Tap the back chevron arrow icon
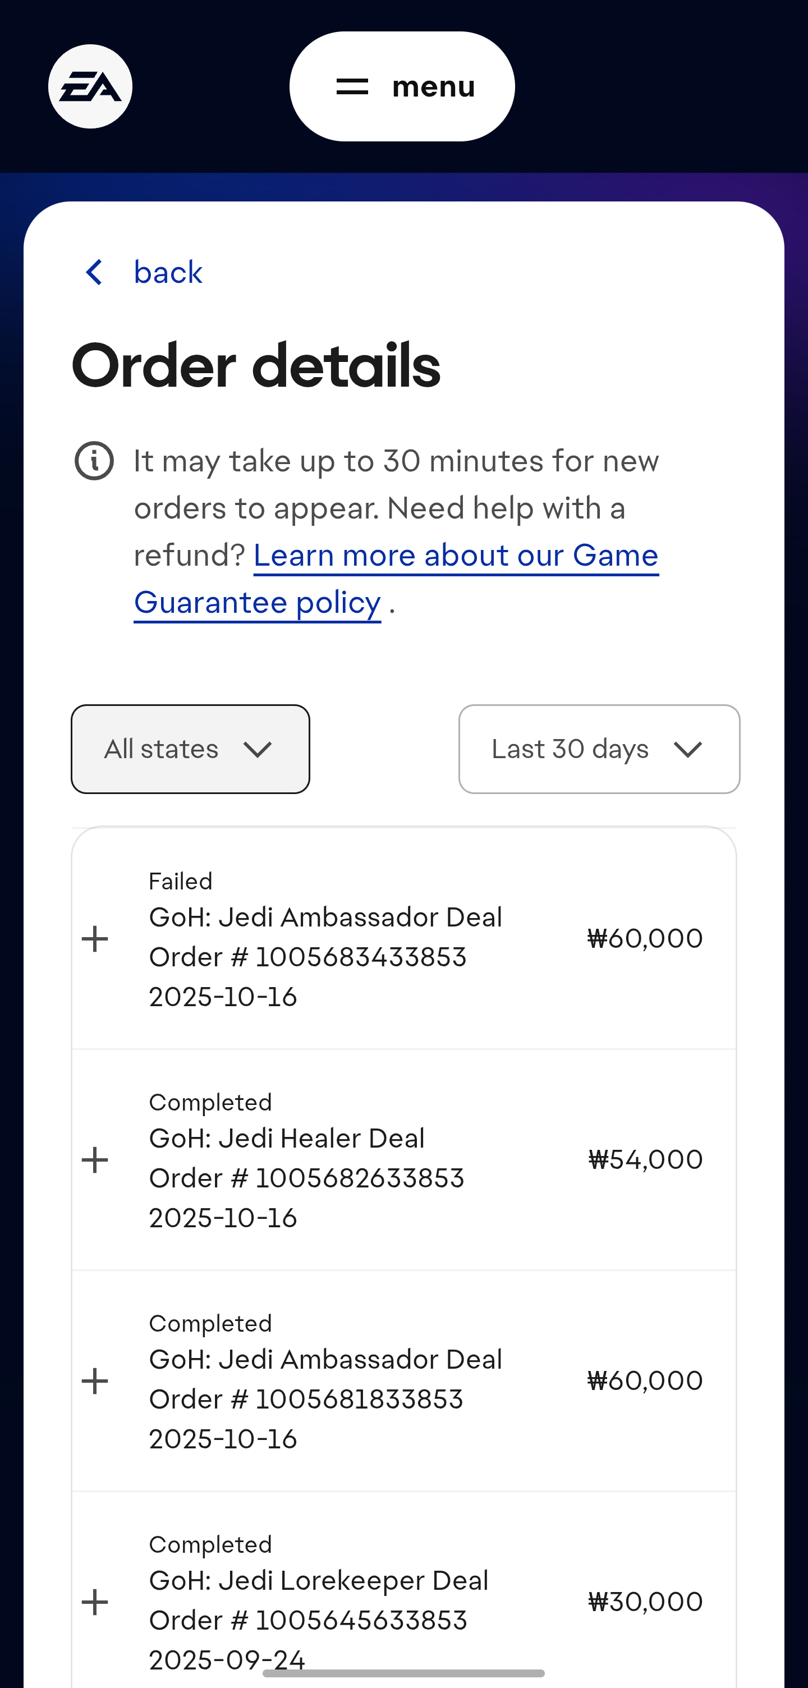This screenshot has width=808, height=1688. click(x=94, y=272)
